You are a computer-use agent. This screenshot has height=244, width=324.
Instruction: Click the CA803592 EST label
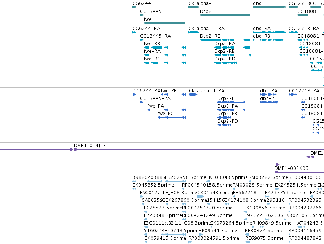(x=153, y=200)
